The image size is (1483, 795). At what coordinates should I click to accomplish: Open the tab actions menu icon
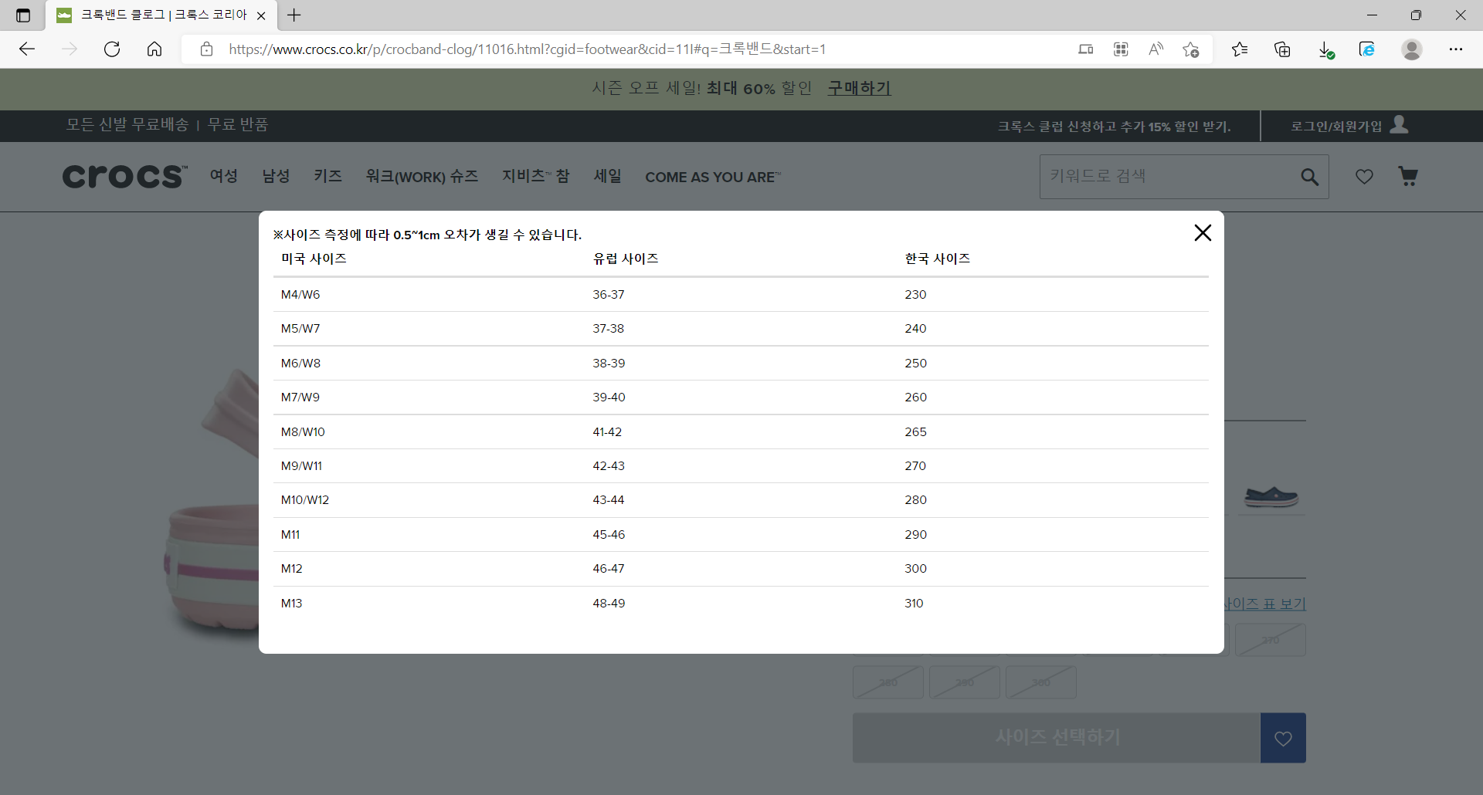(x=23, y=15)
